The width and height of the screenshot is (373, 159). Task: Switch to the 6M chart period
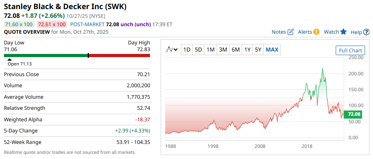(236, 50)
